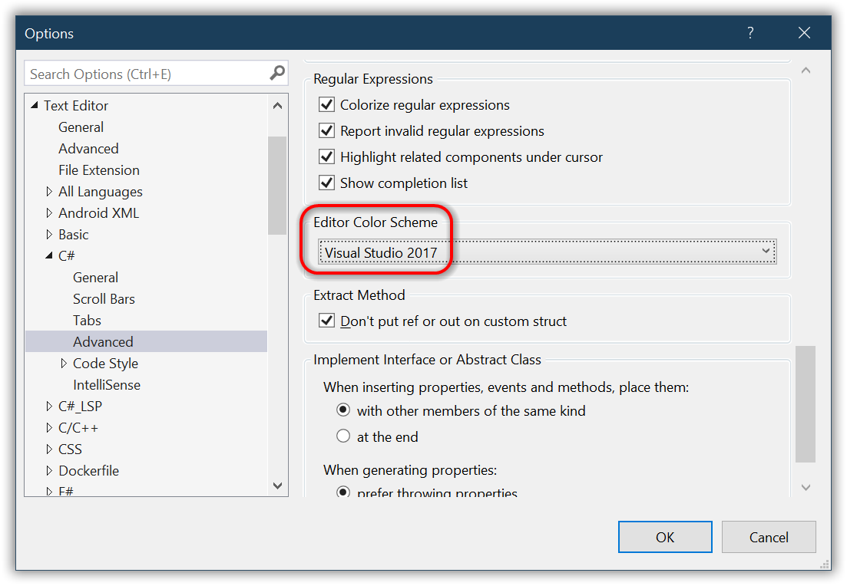Expand the Code Style node
This screenshot has height=586, width=847.
click(x=64, y=363)
